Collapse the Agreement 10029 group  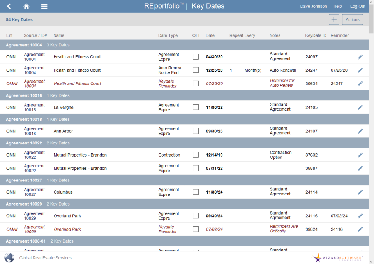(x=24, y=204)
